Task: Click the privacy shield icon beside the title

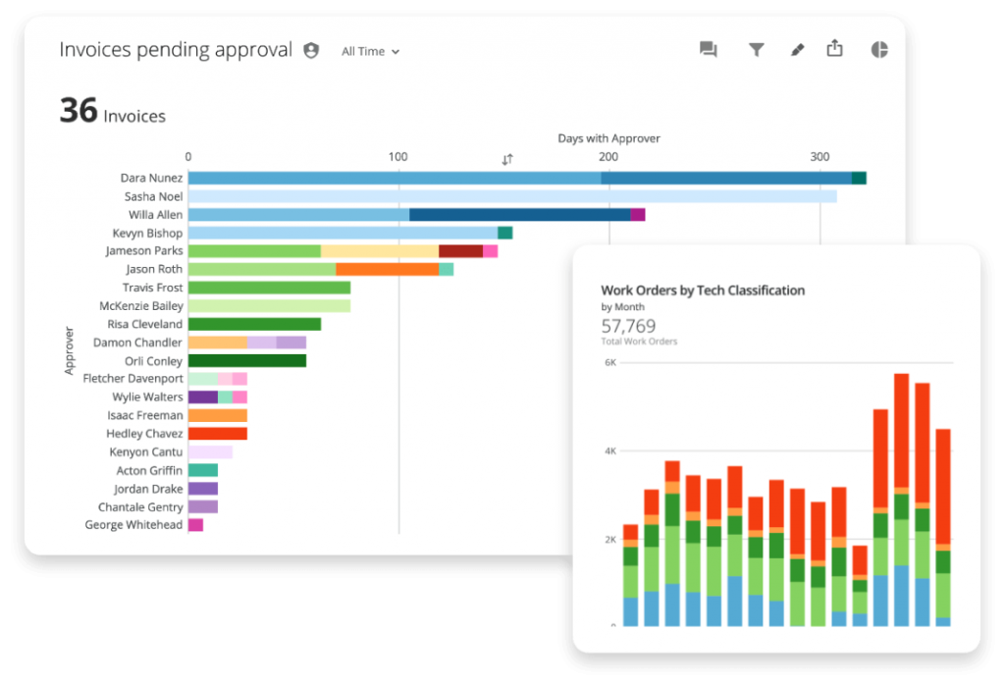Action: click(x=310, y=50)
